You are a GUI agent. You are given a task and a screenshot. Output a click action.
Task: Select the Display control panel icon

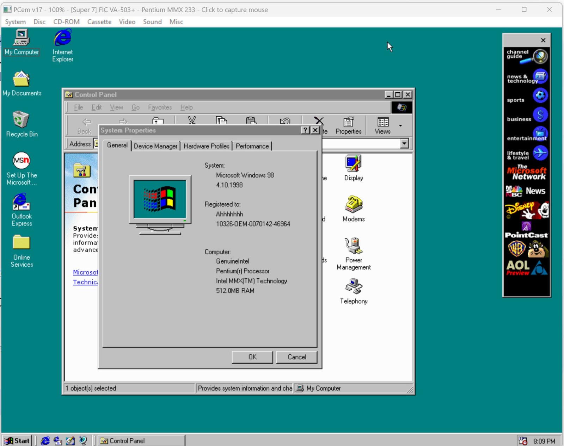(x=354, y=168)
